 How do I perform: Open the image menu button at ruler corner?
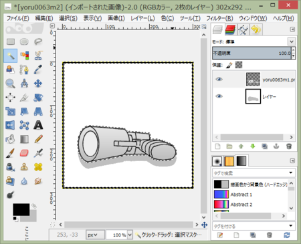click(52, 26)
